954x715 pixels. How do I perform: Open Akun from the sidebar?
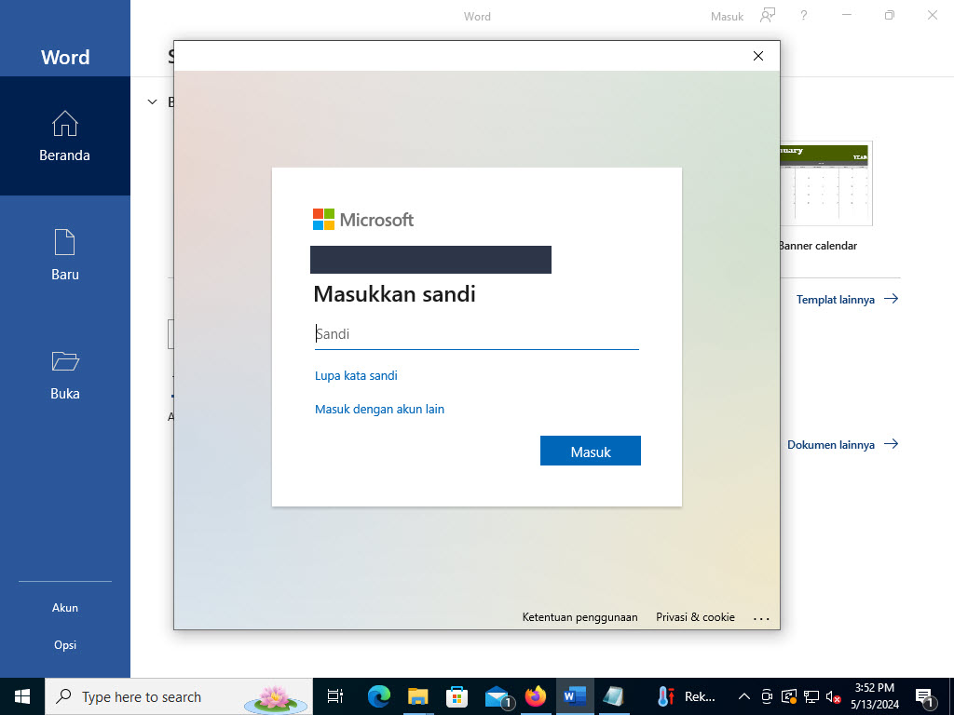(x=64, y=607)
